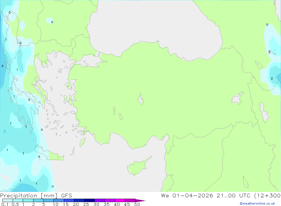The height and width of the screenshot is (206, 281).
Task: Click the map value label '3'
Action: [3, 66]
